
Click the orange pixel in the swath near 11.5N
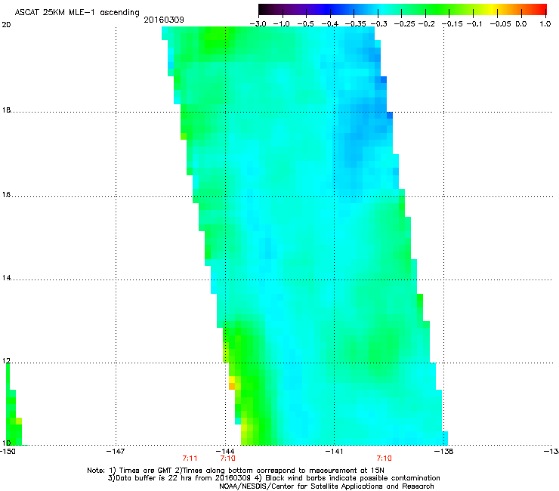(232, 386)
